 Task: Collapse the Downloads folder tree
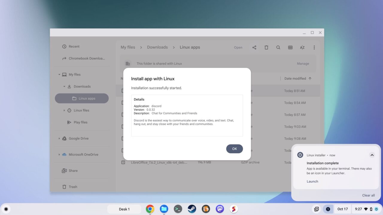coord(64,87)
